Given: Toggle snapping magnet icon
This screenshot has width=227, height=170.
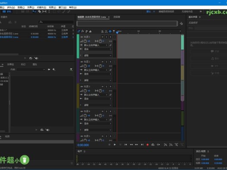Looking at the screenshot, I should pyautogui.click(x=110, y=31).
